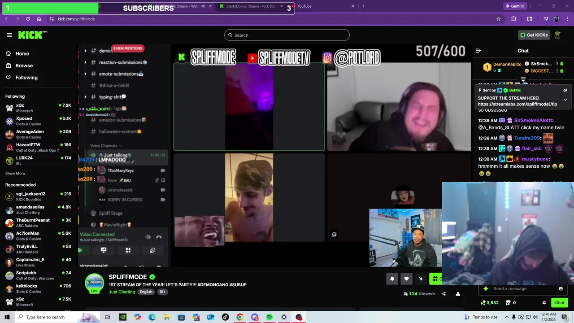The width and height of the screenshot is (574, 323).
Task: Toggle stream notifications bell
Action: pyautogui.click(x=392, y=279)
